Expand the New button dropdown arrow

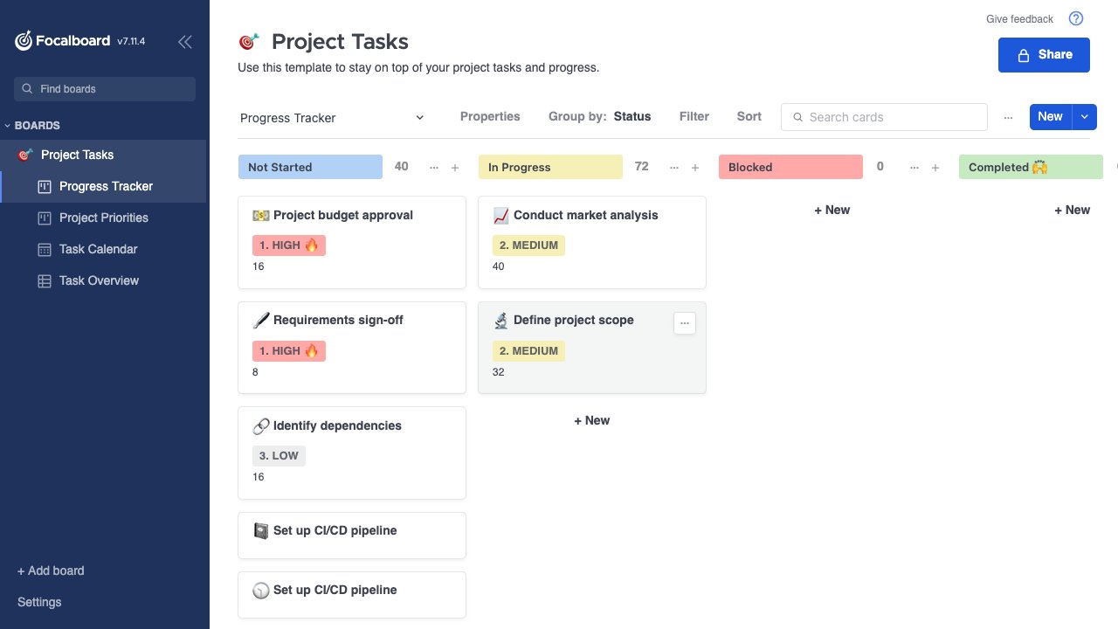click(x=1085, y=117)
